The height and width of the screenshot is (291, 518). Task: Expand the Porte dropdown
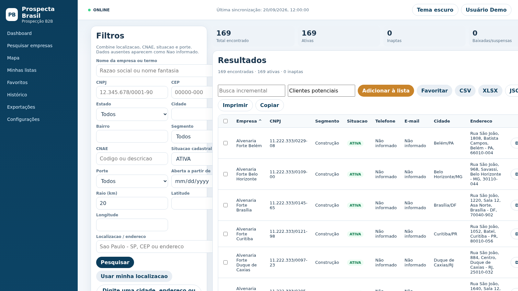[132, 181]
